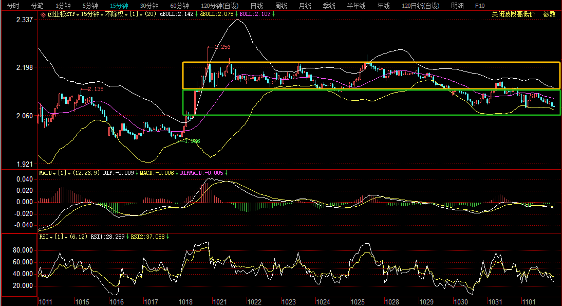Select the 分时 intraday tab
This screenshot has height=306, width=562.
pyautogui.click(x=13, y=5)
